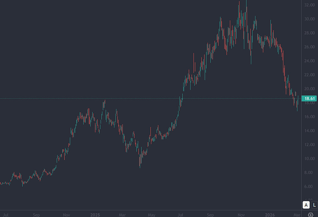Click the 2026 label on time axis
This screenshot has height=217, width=318.
(x=270, y=215)
